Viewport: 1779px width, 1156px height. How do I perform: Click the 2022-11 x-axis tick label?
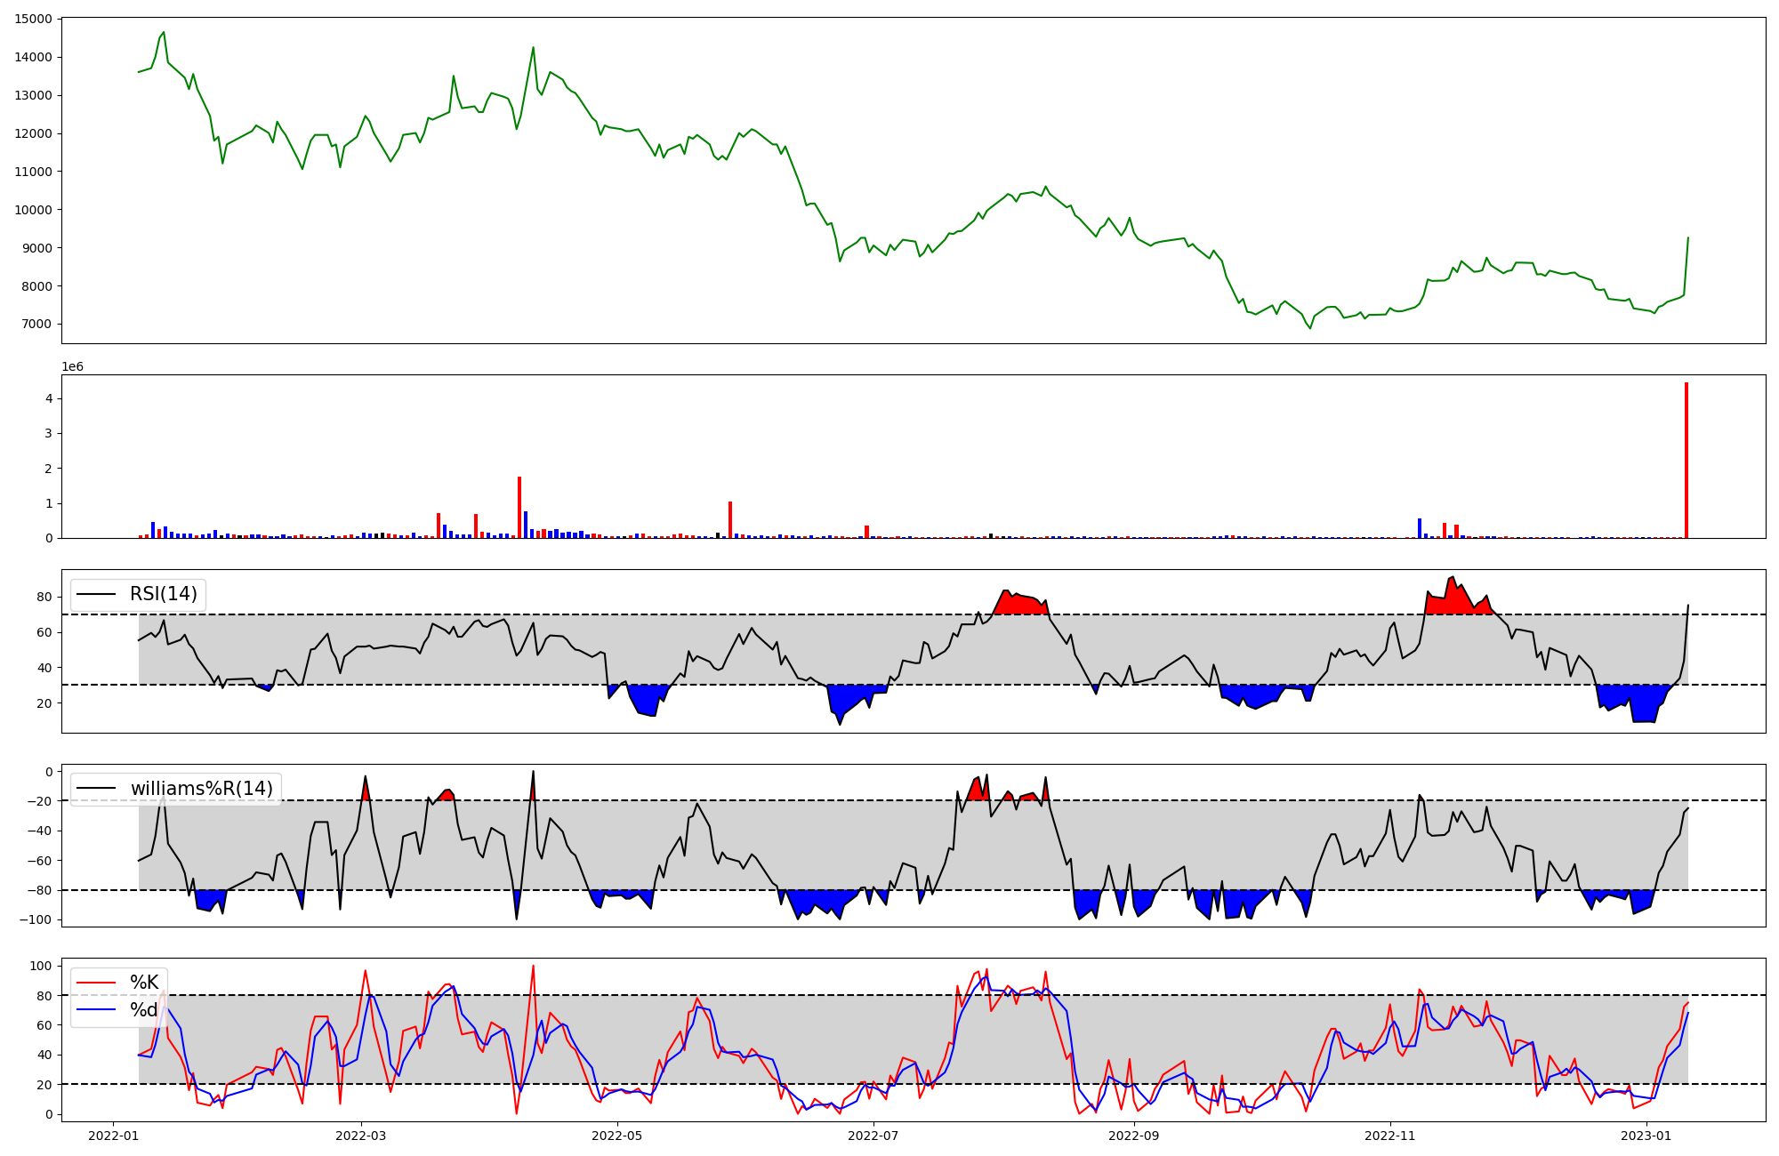pyautogui.click(x=1389, y=1136)
